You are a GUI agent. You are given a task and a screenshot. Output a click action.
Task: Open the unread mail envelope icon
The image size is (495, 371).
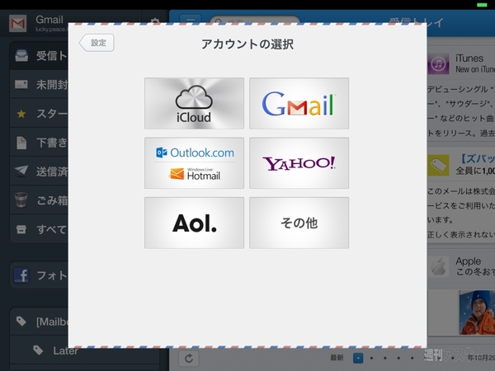click(21, 85)
